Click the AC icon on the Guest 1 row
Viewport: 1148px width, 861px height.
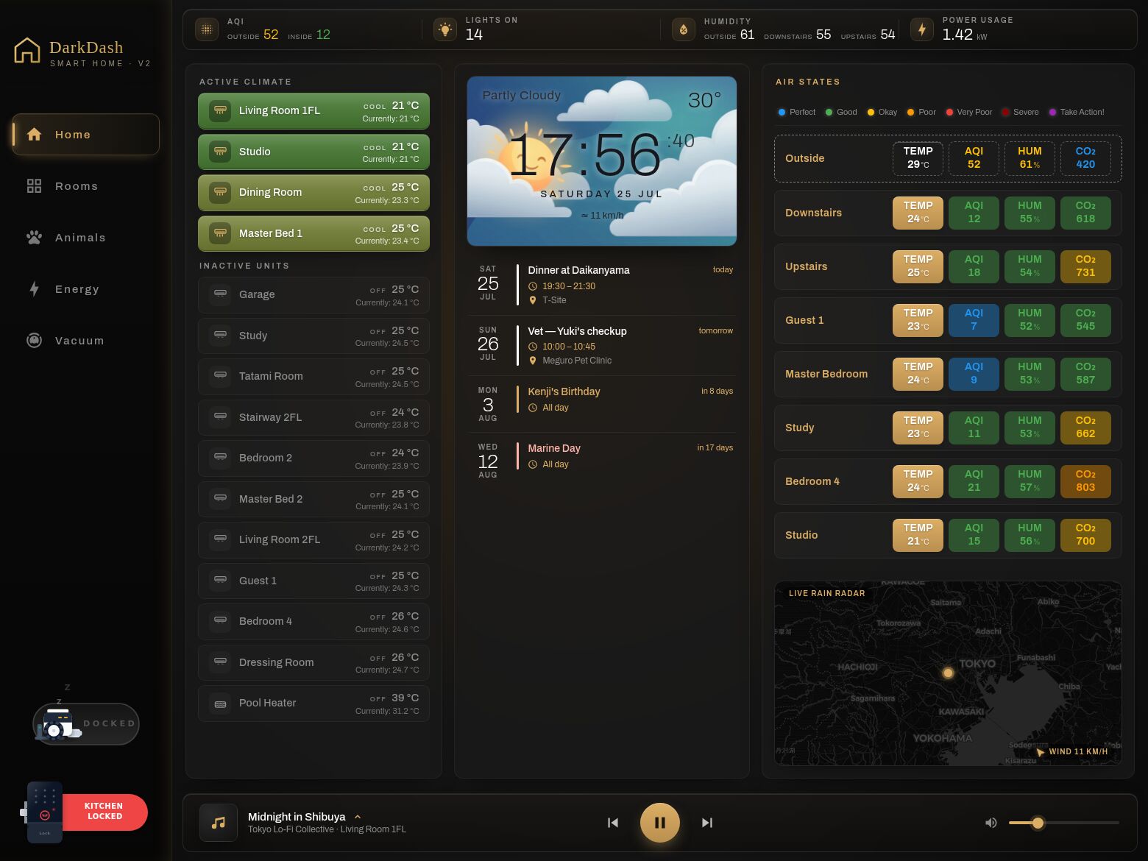[220, 580]
